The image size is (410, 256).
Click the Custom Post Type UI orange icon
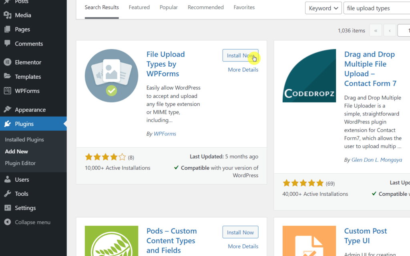(309, 241)
